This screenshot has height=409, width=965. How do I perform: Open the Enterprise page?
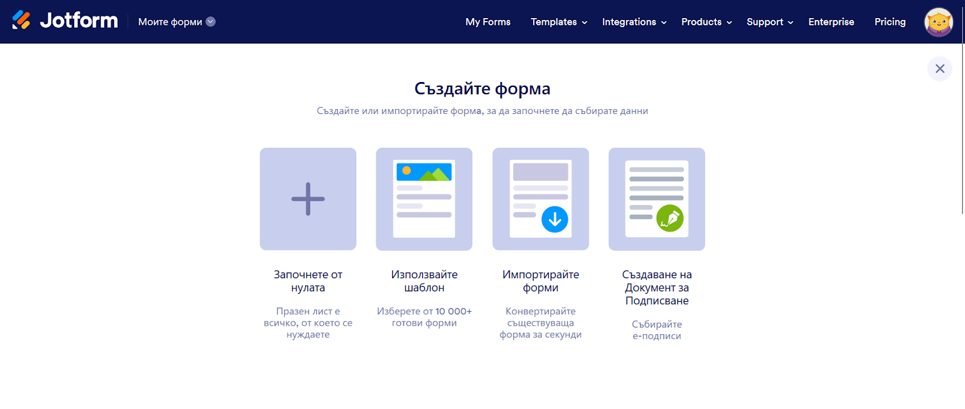pos(831,22)
